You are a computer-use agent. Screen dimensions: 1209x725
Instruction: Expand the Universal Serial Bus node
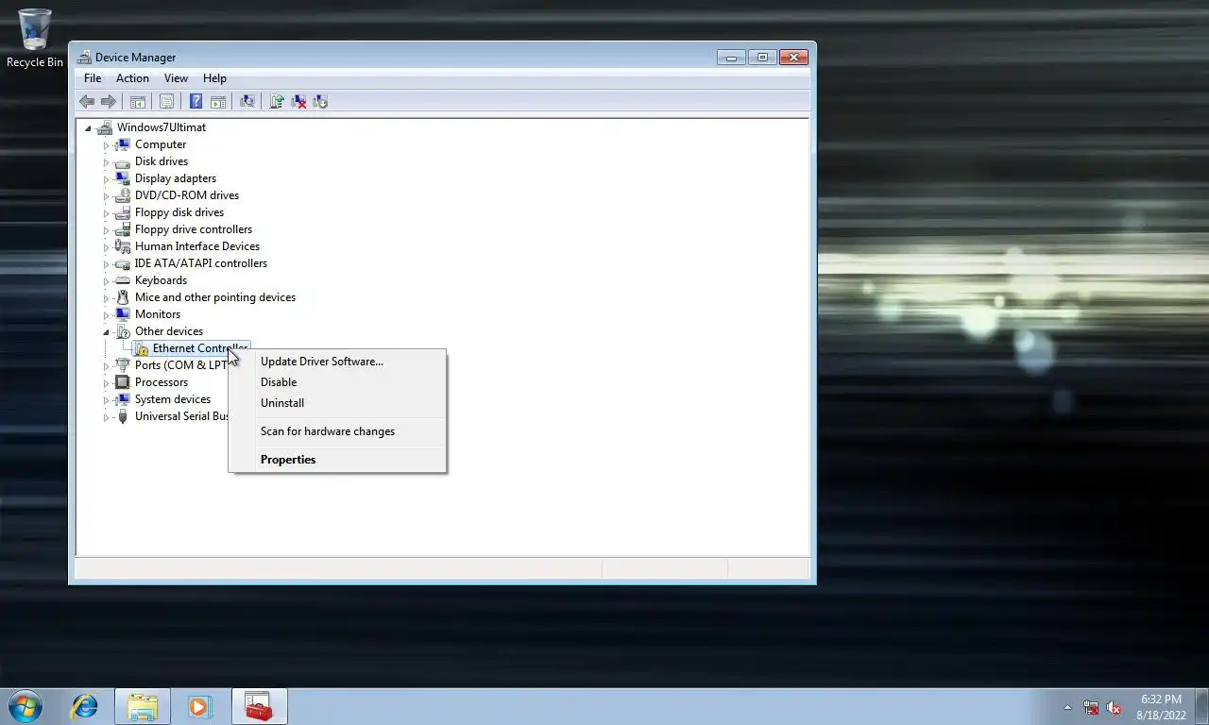[106, 417]
